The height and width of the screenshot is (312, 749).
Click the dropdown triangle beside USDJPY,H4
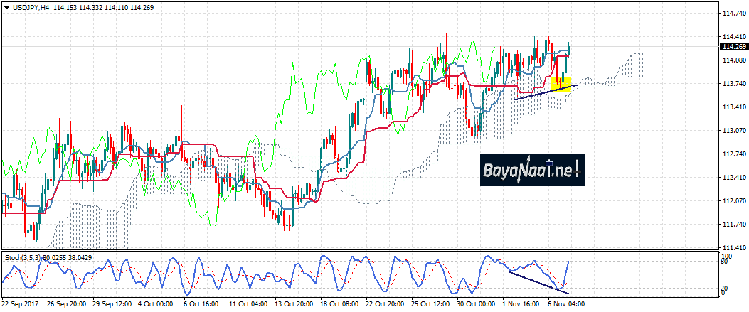[x=6, y=7]
